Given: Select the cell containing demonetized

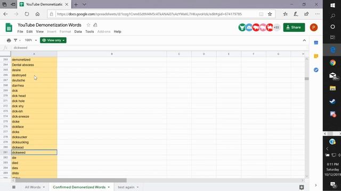Looking at the screenshot, I should coord(34,59).
